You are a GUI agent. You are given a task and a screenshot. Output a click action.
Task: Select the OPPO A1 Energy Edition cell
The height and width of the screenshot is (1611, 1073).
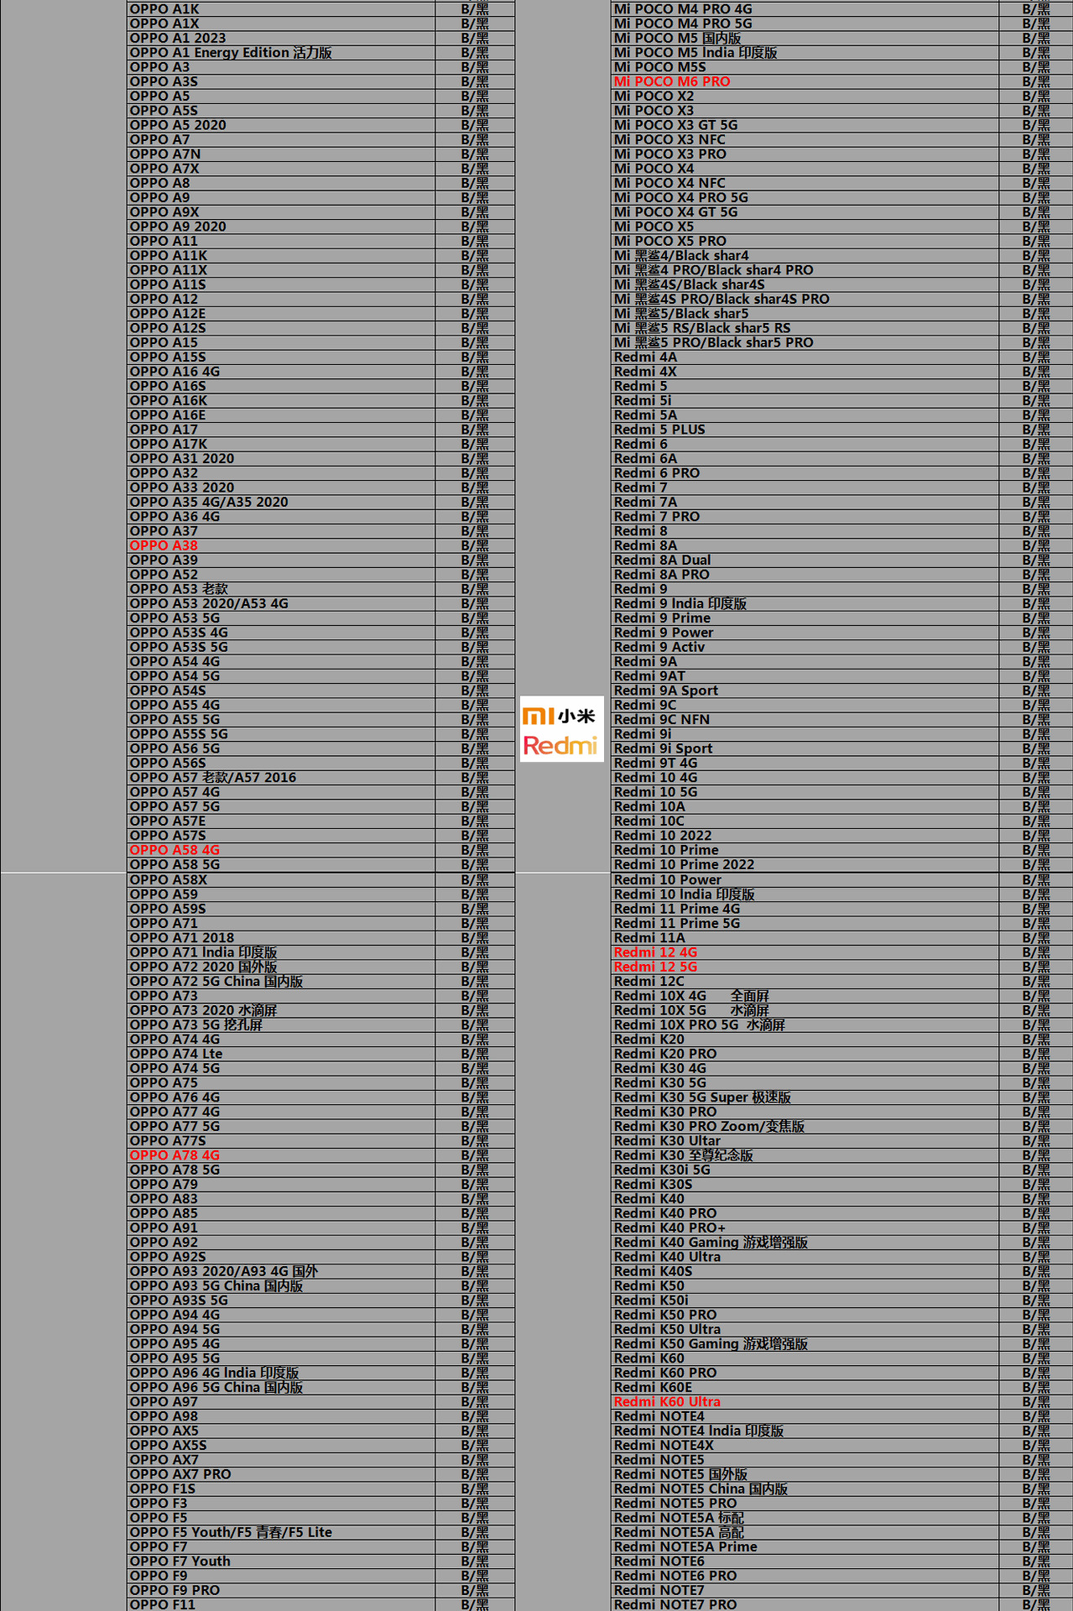coord(281,53)
